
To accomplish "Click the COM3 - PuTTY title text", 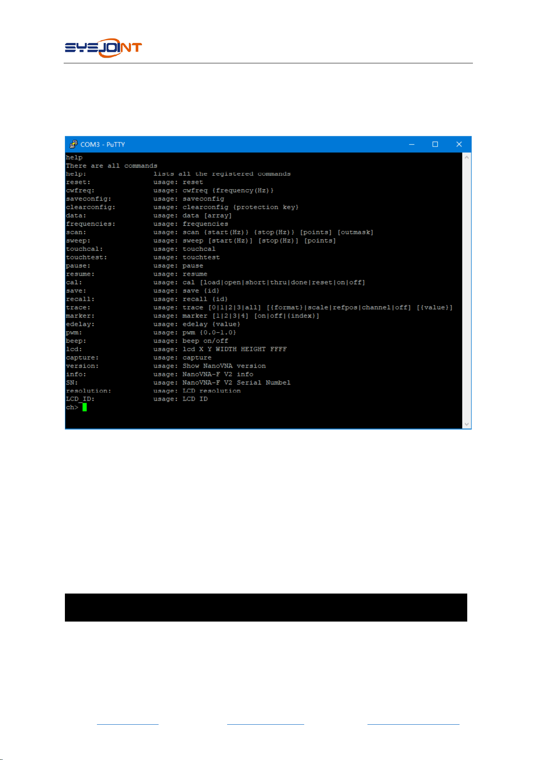I will click(103, 145).
